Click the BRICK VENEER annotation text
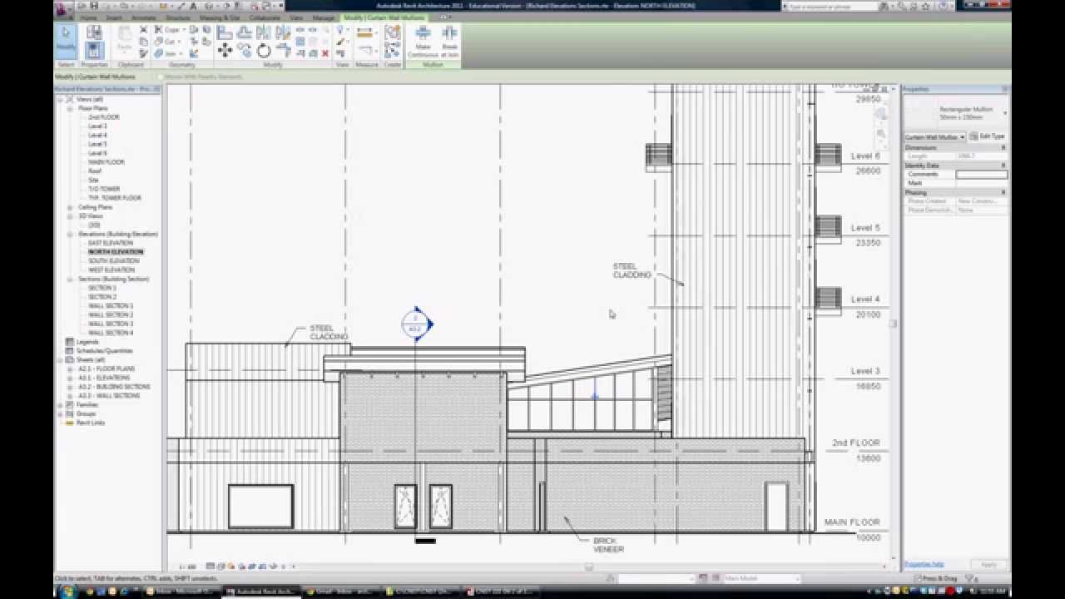 click(x=608, y=545)
